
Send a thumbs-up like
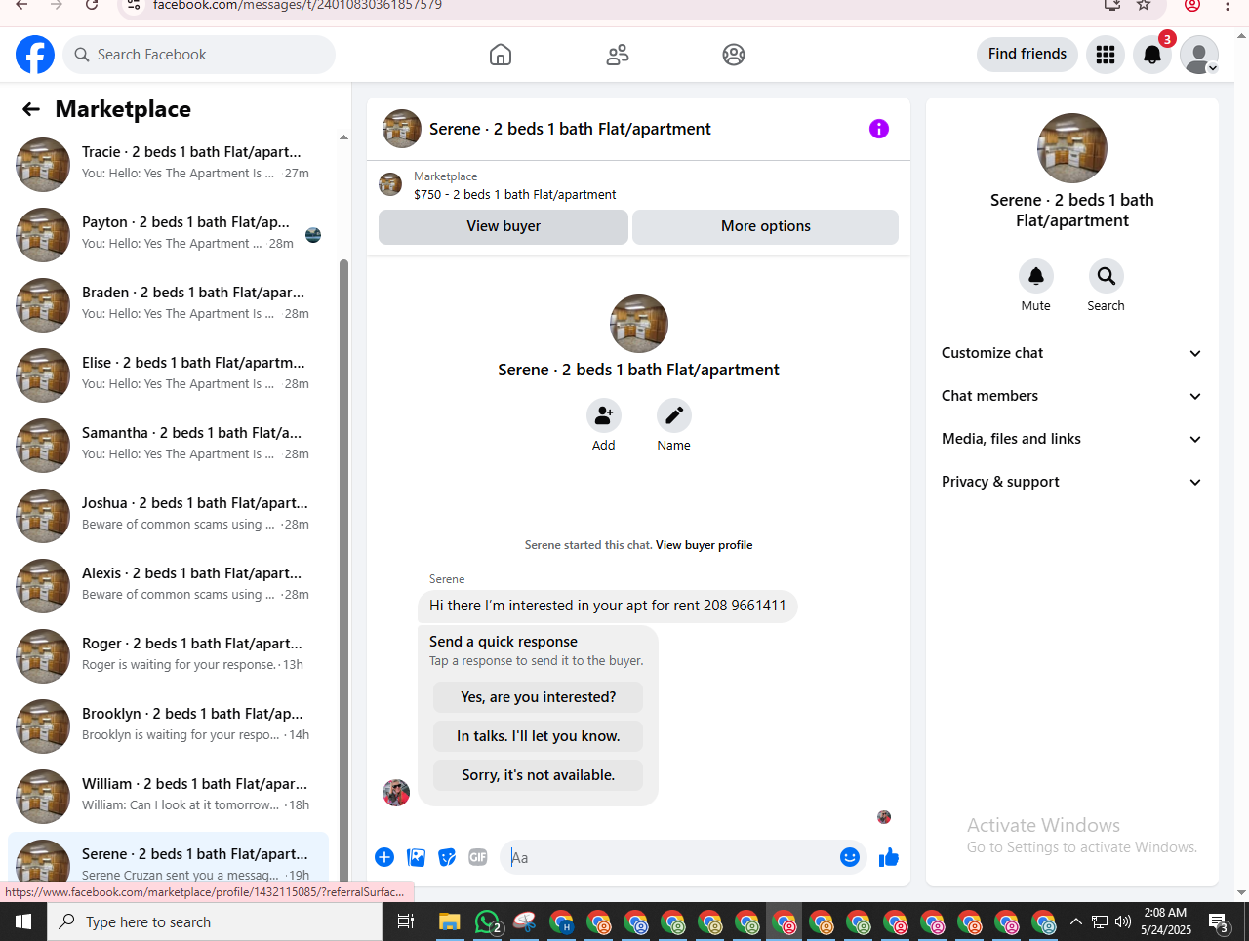click(x=889, y=857)
